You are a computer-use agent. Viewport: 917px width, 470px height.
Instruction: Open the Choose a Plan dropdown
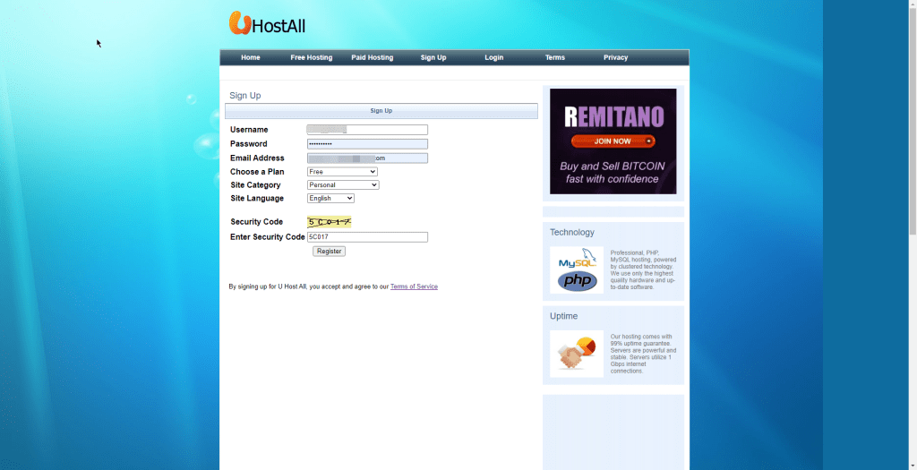point(342,172)
